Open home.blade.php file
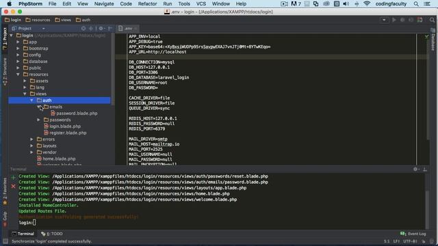Image resolution: width=438 pixels, height=246 pixels. coord(56,159)
